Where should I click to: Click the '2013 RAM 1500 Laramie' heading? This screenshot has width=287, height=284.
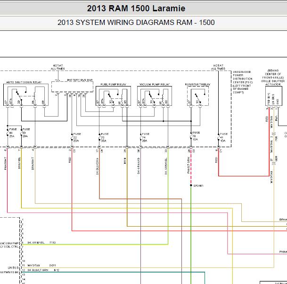pos(136,8)
